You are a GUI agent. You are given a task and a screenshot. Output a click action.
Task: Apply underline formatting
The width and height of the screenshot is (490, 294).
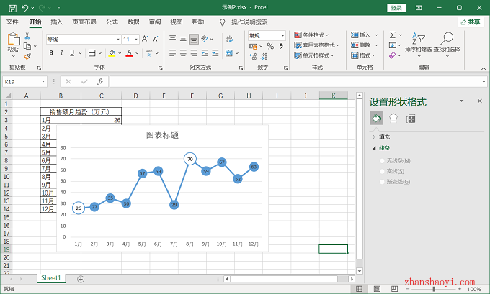pos(72,53)
